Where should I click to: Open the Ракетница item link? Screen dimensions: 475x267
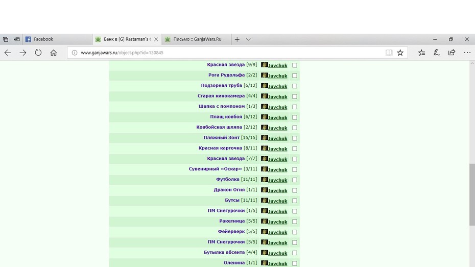point(232,221)
